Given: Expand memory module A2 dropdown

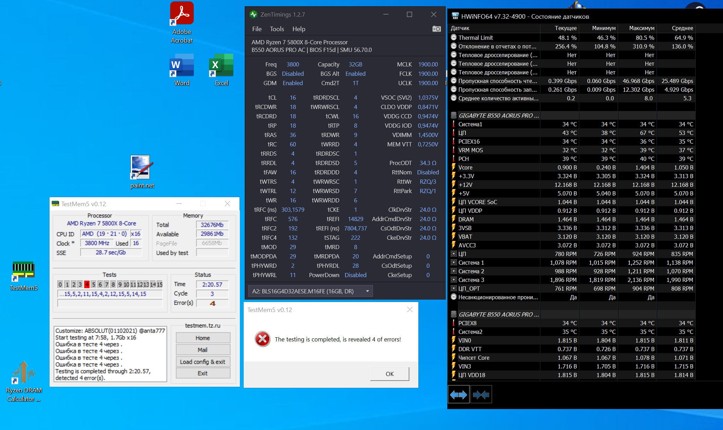Looking at the screenshot, I should pos(367,291).
